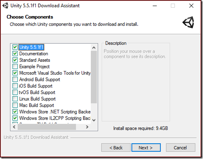Uncheck Windows Store IL2CPP Scripting Backend checkbox
The width and height of the screenshot is (203, 159).
(15, 118)
